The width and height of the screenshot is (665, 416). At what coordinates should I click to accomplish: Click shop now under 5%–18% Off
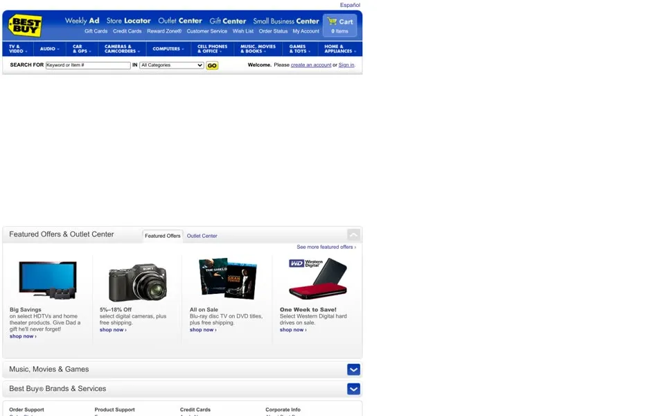113,330
